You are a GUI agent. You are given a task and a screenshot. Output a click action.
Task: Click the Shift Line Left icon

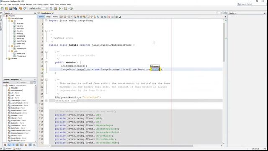coord(102,17)
